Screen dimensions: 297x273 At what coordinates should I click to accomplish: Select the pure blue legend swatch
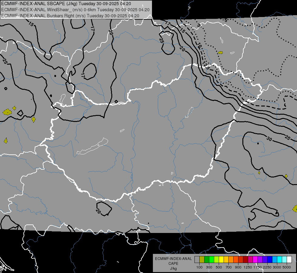coord(270,260)
